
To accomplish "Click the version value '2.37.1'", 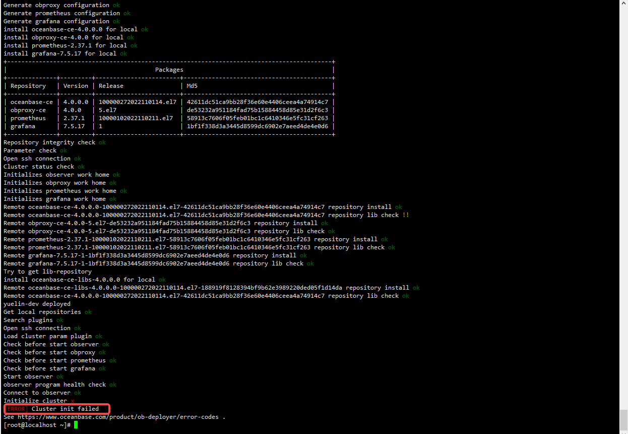I will click(x=74, y=118).
